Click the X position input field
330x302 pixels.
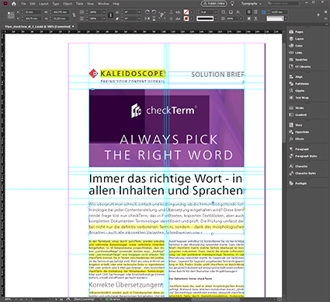[x=33, y=12]
